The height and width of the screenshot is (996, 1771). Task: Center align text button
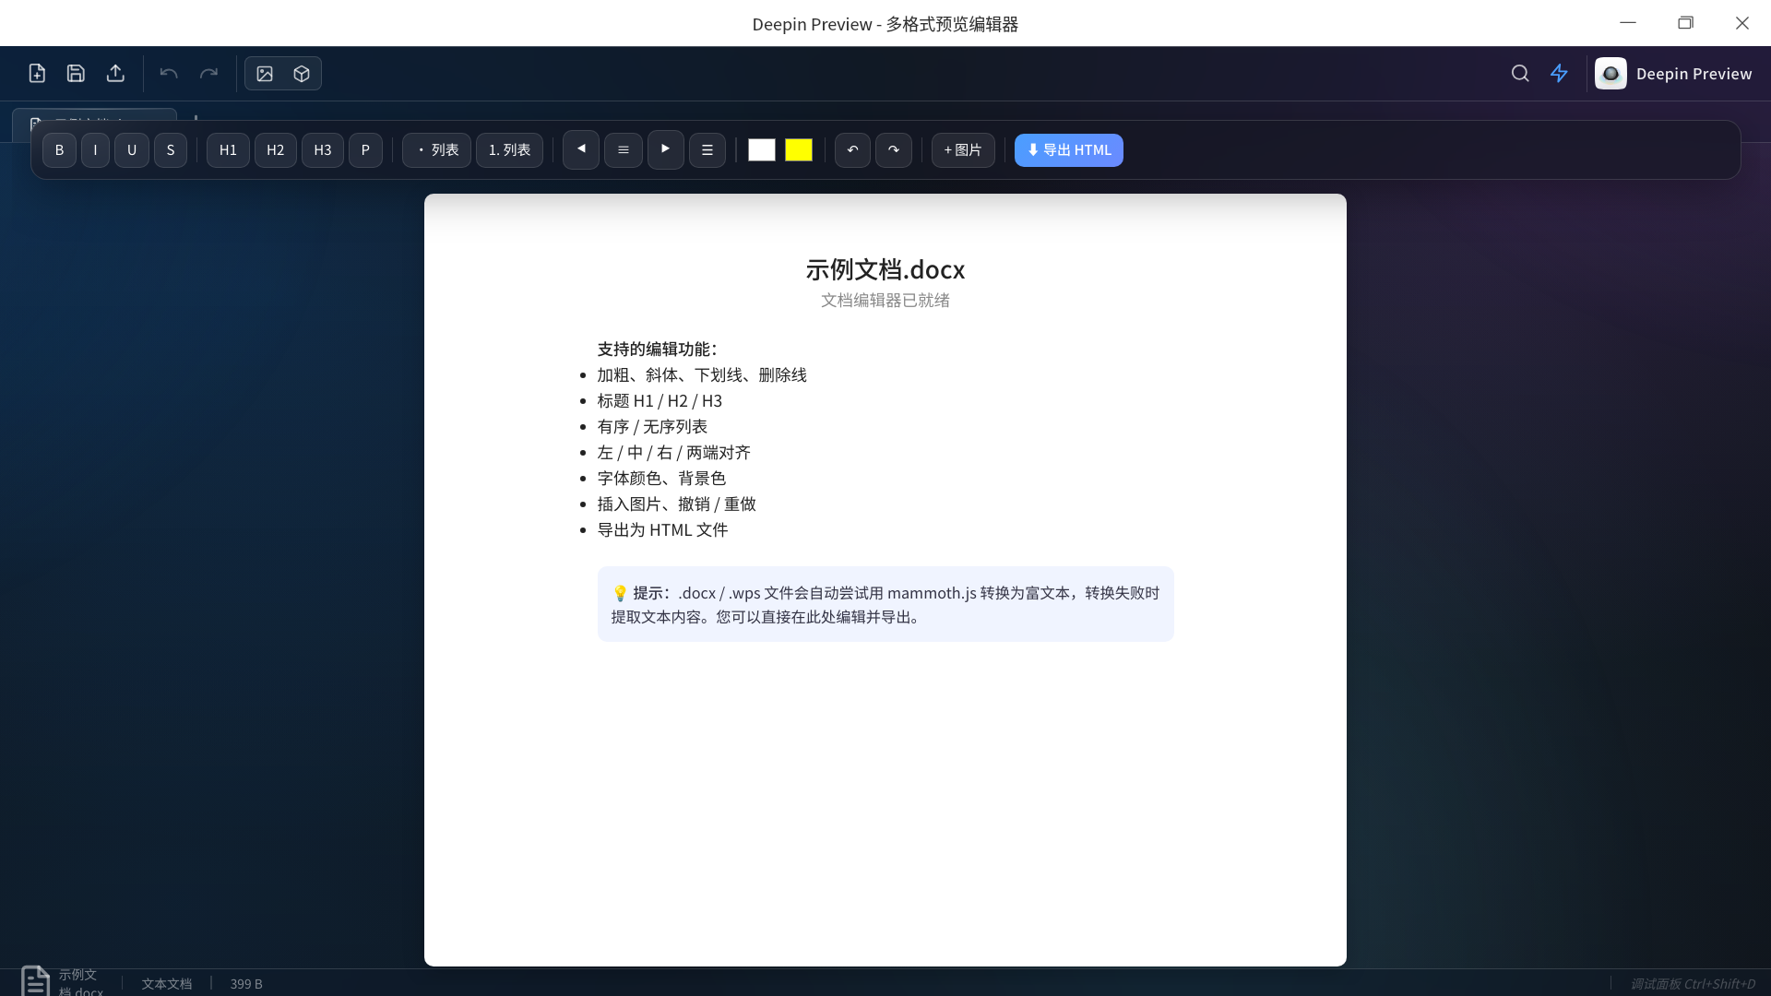[624, 149]
